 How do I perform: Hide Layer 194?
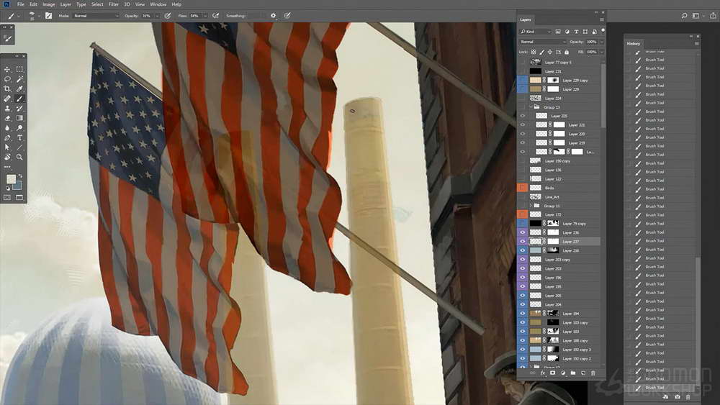point(523,313)
